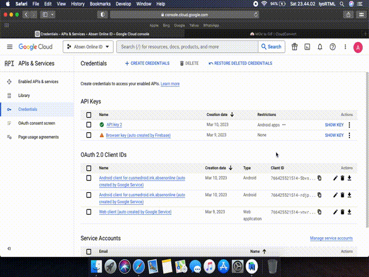Screen dimensions: 369x277
Task: Sort OAuth clients by Creation date
Action: pyautogui.click(x=219, y=168)
